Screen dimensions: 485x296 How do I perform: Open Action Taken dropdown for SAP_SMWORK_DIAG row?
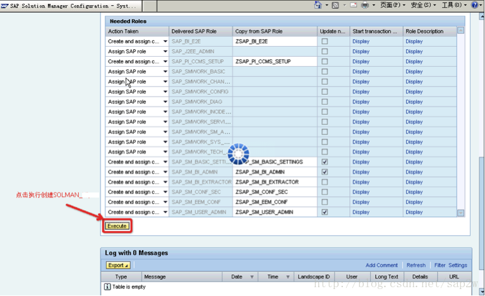pyautogui.click(x=165, y=102)
